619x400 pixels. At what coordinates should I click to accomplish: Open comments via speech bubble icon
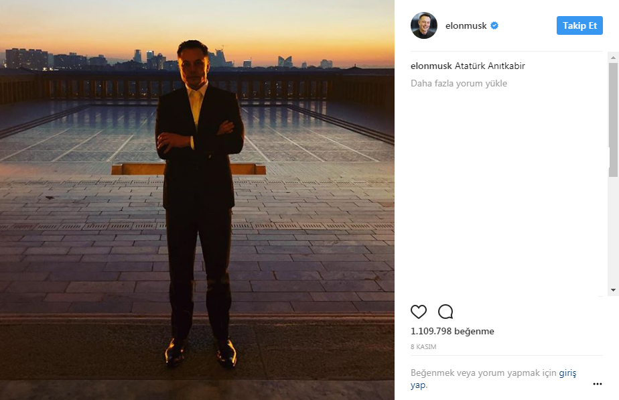click(445, 312)
